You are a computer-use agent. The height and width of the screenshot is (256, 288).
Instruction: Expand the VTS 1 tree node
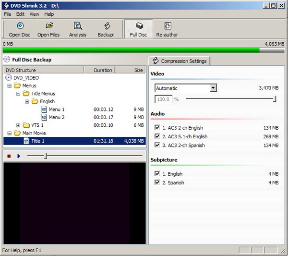18,125
